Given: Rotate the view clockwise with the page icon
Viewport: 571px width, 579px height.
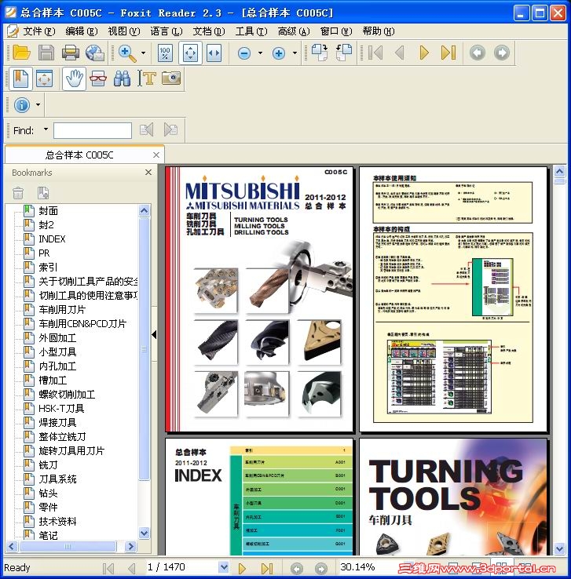Looking at the screenshot, I should [x=320, y=52].
